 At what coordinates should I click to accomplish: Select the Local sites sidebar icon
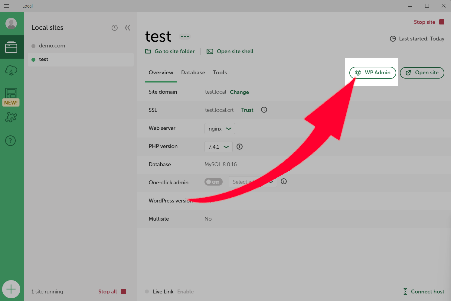[11, 47]
